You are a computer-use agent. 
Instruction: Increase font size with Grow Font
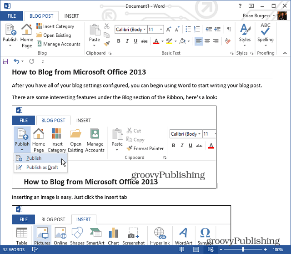169,29
